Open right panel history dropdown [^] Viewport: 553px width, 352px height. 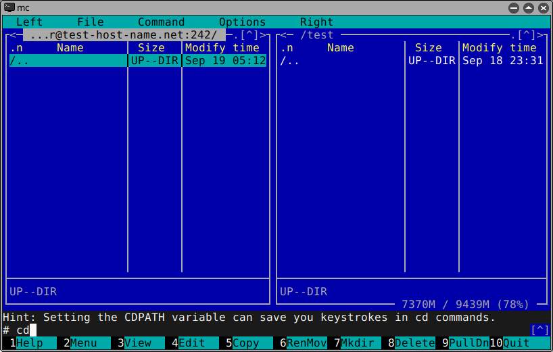coord(526,34)
